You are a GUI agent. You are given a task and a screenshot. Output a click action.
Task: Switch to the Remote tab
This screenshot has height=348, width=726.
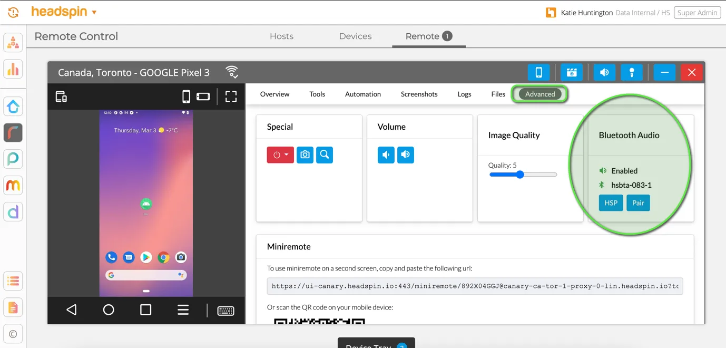(x=428, y=36)
